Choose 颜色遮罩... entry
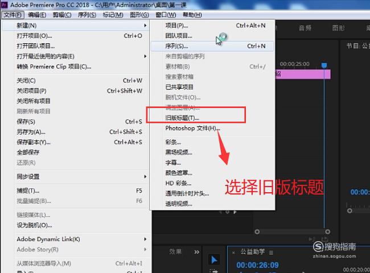370x273 pixels. (x=212, y=173)
